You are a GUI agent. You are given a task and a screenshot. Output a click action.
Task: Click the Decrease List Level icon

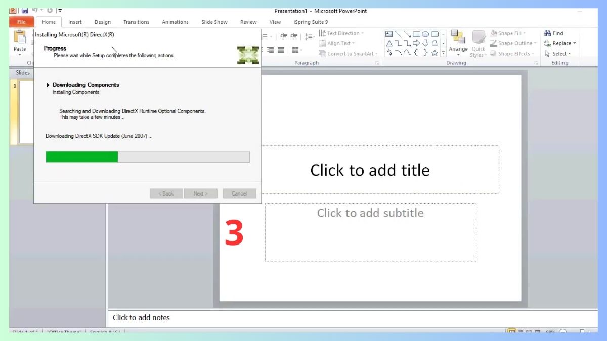pyautogui.click(x=284, y=36)
